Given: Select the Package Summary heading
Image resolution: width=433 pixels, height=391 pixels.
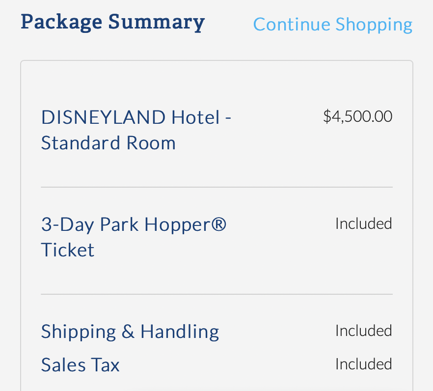Looking at the screenshot, I should tap(112, 22).
